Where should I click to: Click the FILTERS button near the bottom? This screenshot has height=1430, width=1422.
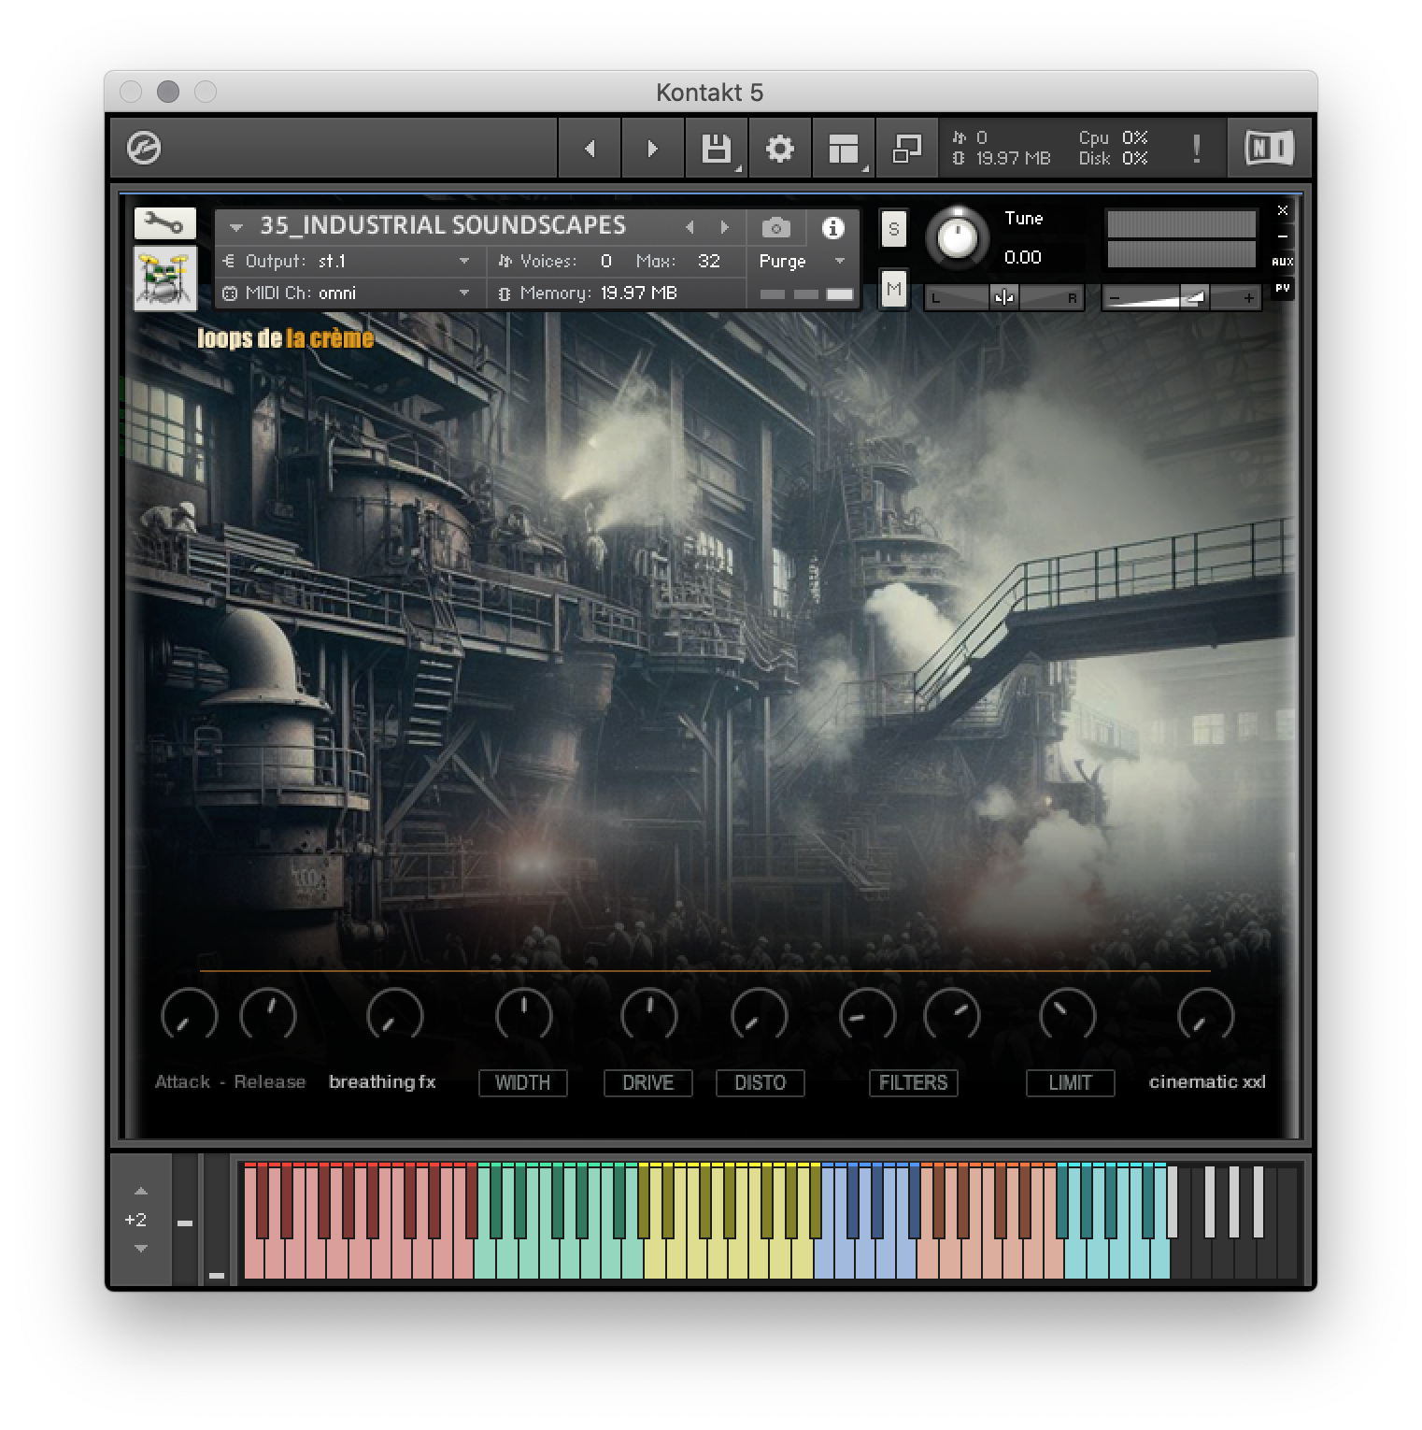tap(913, 1083)
